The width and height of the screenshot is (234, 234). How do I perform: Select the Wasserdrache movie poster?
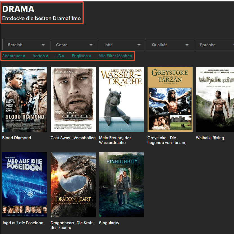[x=122, y=99]
